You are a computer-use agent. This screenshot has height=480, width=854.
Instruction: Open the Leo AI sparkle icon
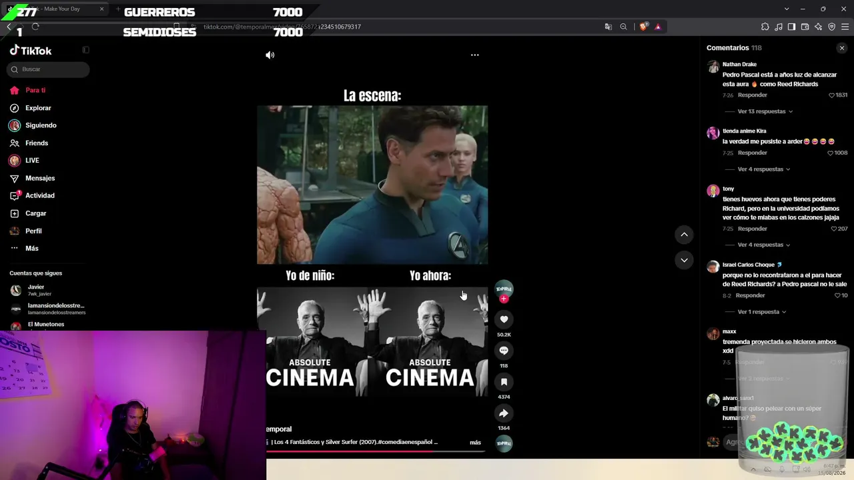818,27
